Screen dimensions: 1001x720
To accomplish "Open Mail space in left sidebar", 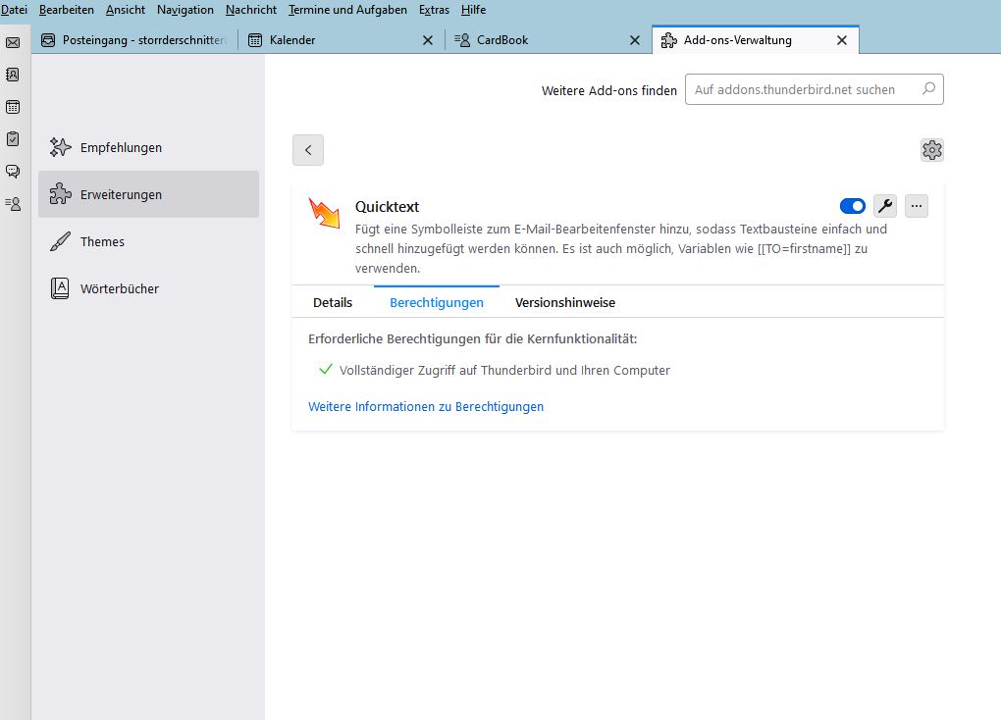I will coord(13,43).
